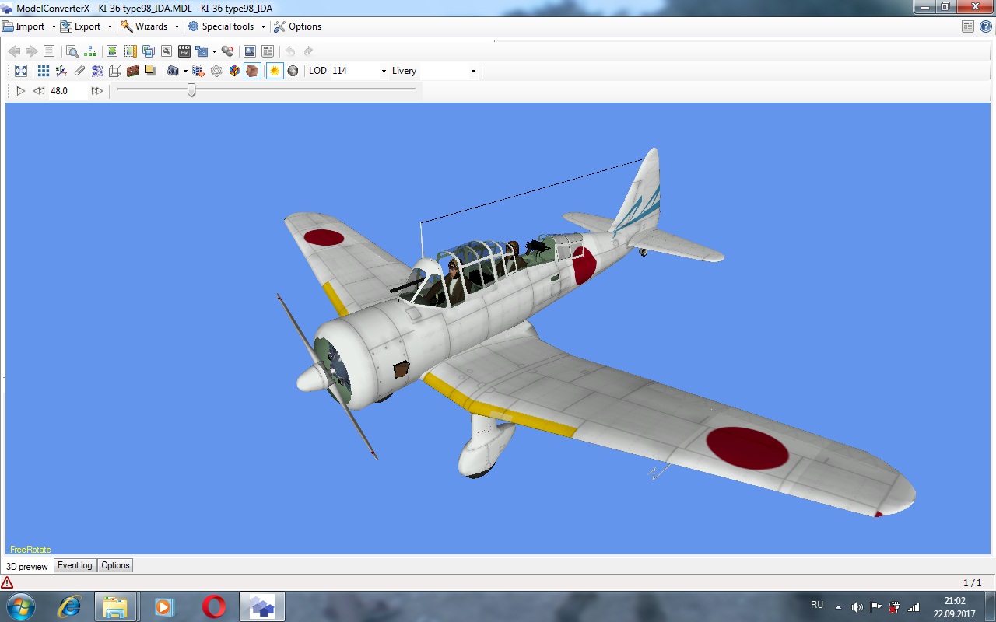
Task: Open the Import menu
Action: click(x=30, y=26)
